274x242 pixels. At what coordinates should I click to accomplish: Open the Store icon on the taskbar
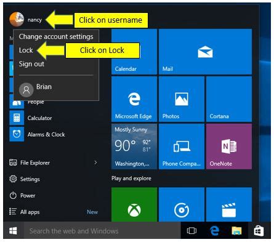click(259, 231)
